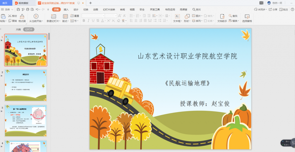This screenshot has height=152, width=295.
Task: Redo the last action
Action: (43, 9)
